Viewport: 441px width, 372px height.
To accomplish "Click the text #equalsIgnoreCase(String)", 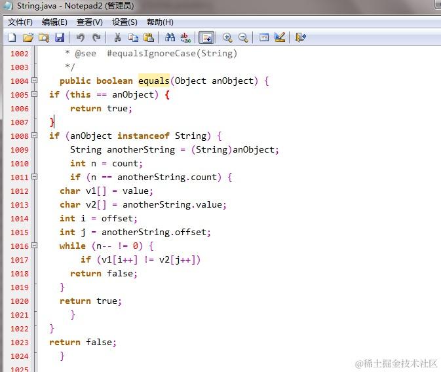I will (x=172, y=54).
